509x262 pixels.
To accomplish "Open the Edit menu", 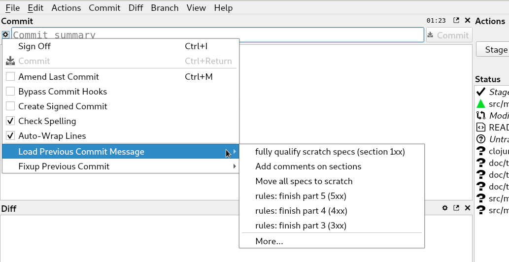I will pyautogui.click(x=35, y=8).
